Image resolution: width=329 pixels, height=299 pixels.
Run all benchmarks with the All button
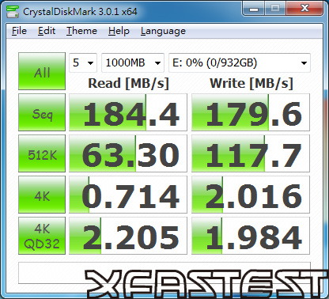pyautogui.click(x=42, y=71)
